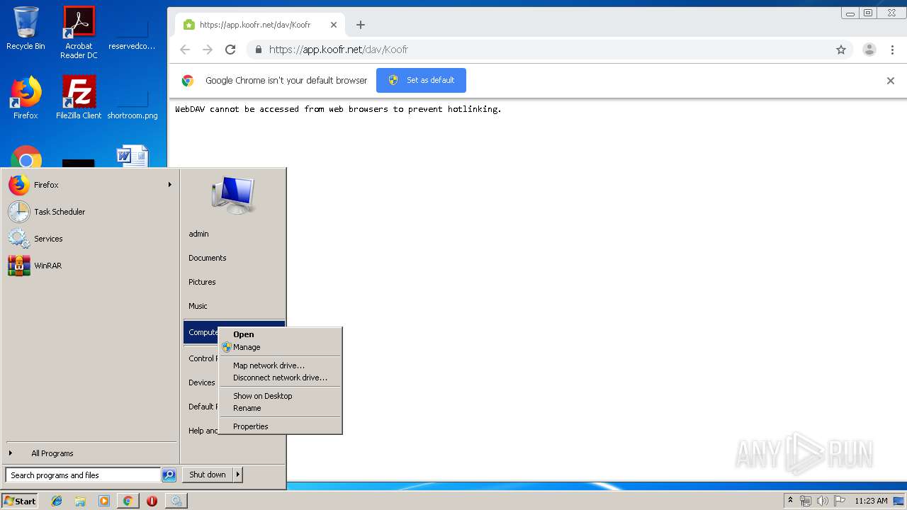Viewport: 907px width, 510px height.
Task: Open the FileZilla Client desktop shortcut
Action: coord(79,98)
